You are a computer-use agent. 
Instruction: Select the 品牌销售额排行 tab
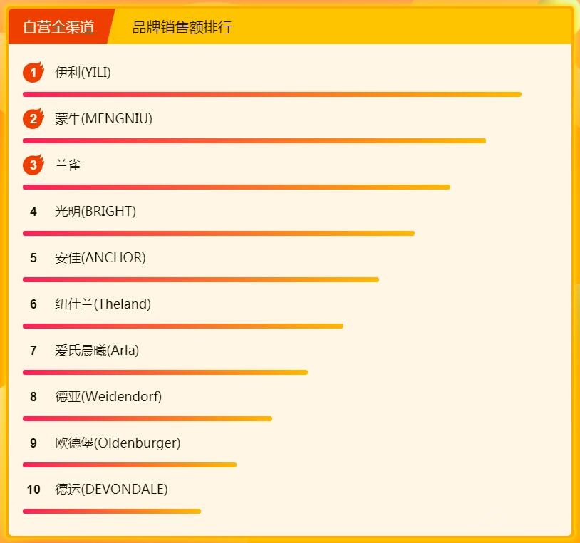pyautogui.click(x=182, y=27)
